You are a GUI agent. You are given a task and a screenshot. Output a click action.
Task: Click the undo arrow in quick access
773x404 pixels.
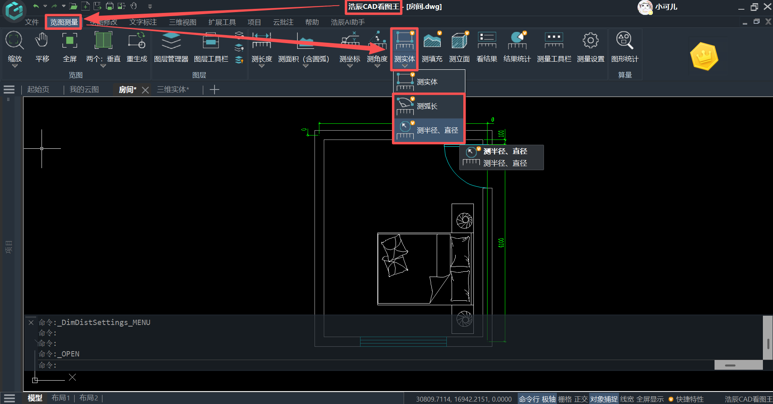36,6
